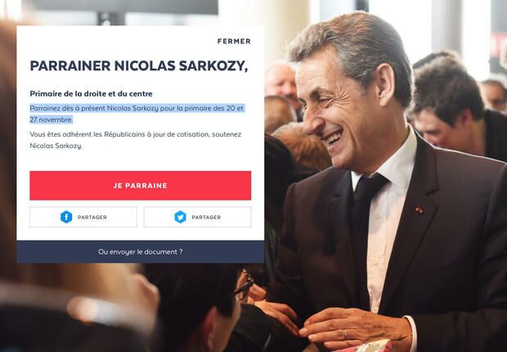
Task: Click the highlighted 'Parrainez dès à présent' line
Action: coord(137,108)
